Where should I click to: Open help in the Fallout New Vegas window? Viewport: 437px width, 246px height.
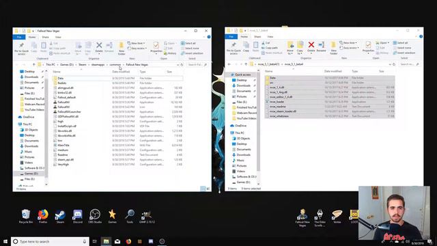click(209, 37)
